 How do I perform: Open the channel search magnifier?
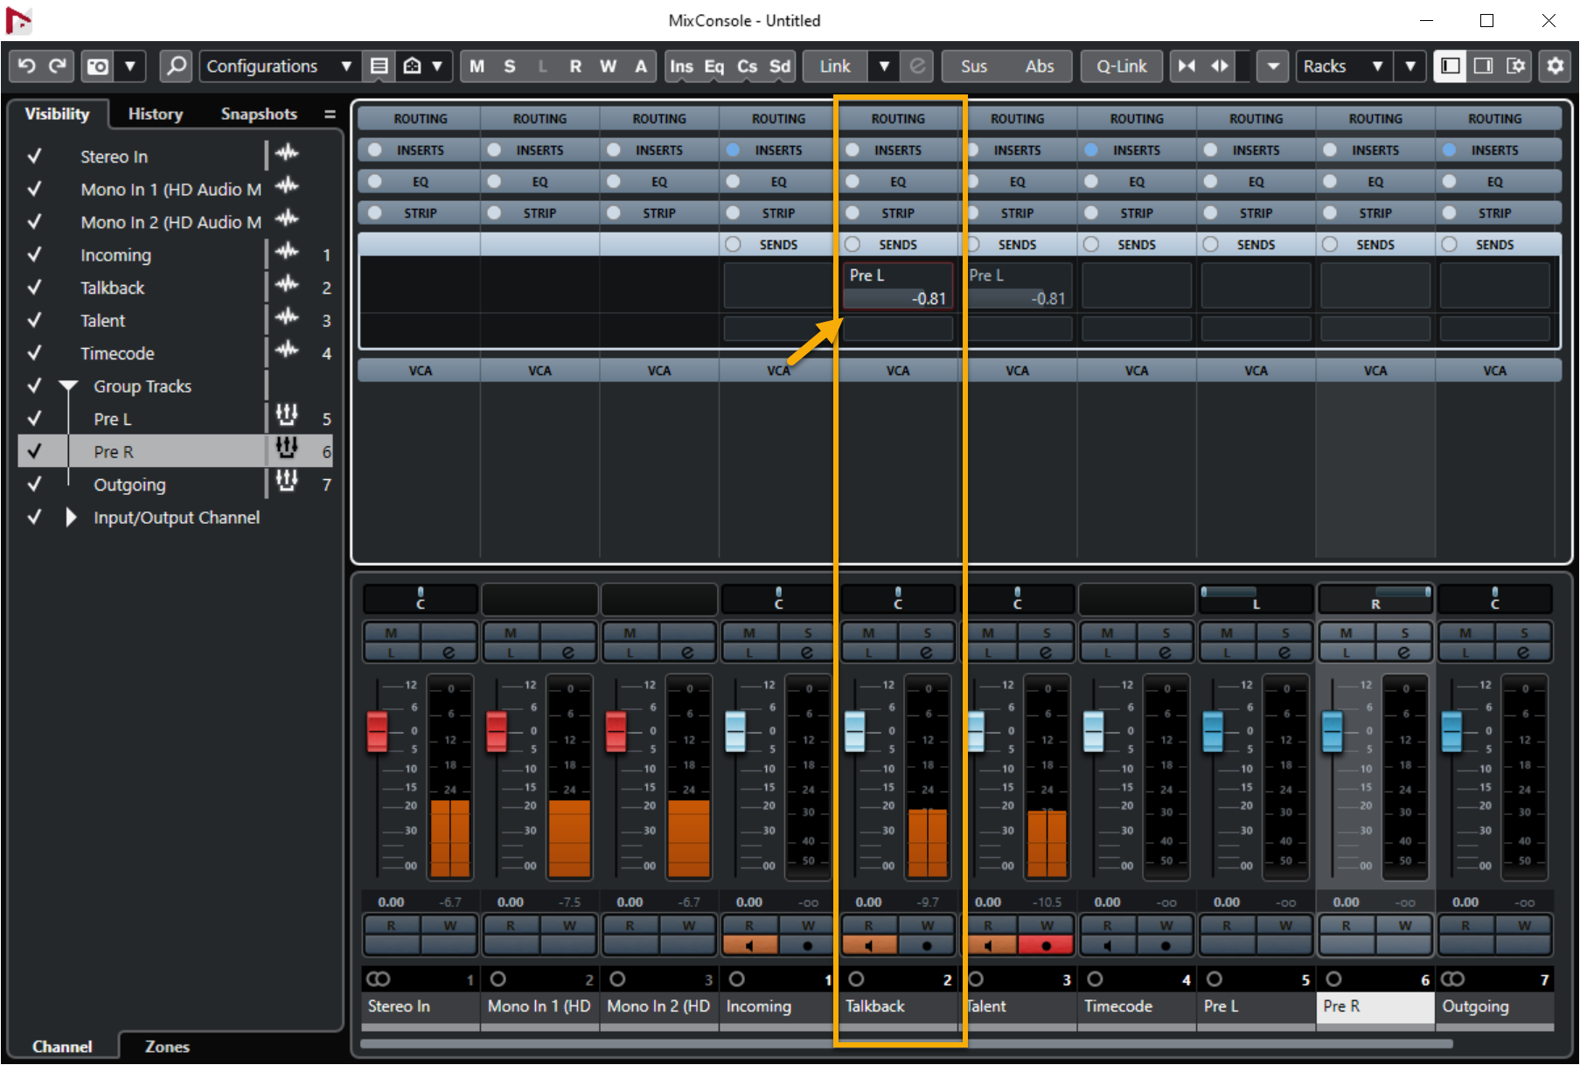tap(176, 66)
